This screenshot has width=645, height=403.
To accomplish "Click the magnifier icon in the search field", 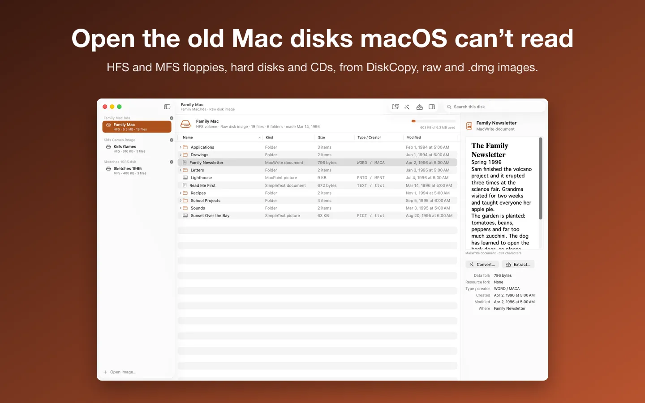I will [x=449, y=107].
